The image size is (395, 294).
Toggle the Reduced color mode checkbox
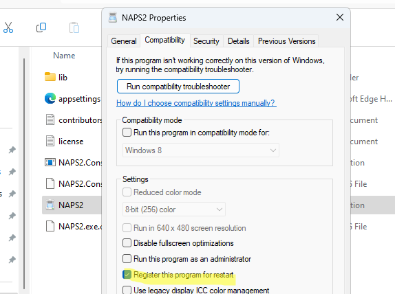(127, 192)
